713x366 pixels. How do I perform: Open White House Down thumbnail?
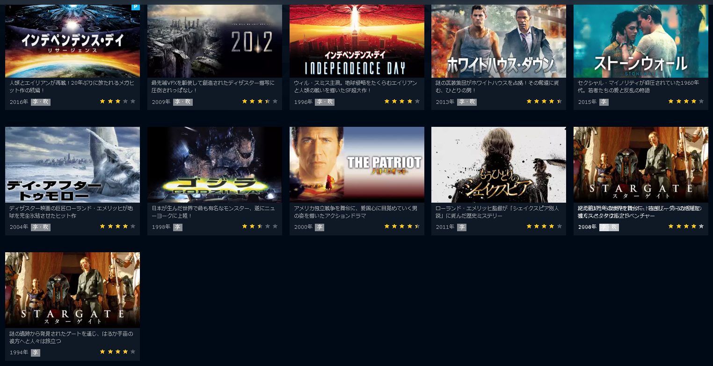(499, 41)
